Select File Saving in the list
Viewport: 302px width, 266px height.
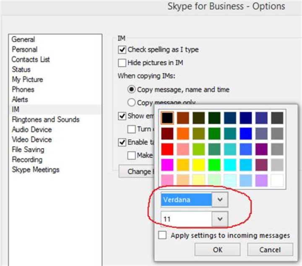click(28, 150)
